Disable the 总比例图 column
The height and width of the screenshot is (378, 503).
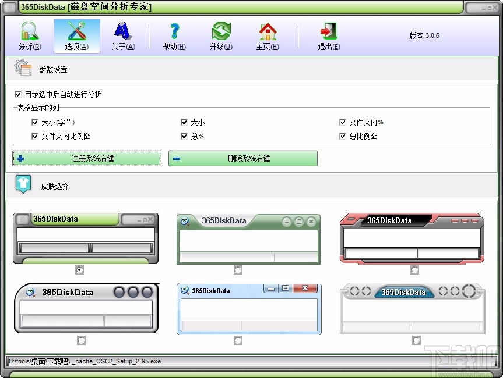click(x=343, y=136)
